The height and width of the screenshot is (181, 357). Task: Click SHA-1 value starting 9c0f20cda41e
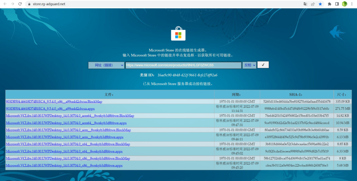[x=297, y=151]
